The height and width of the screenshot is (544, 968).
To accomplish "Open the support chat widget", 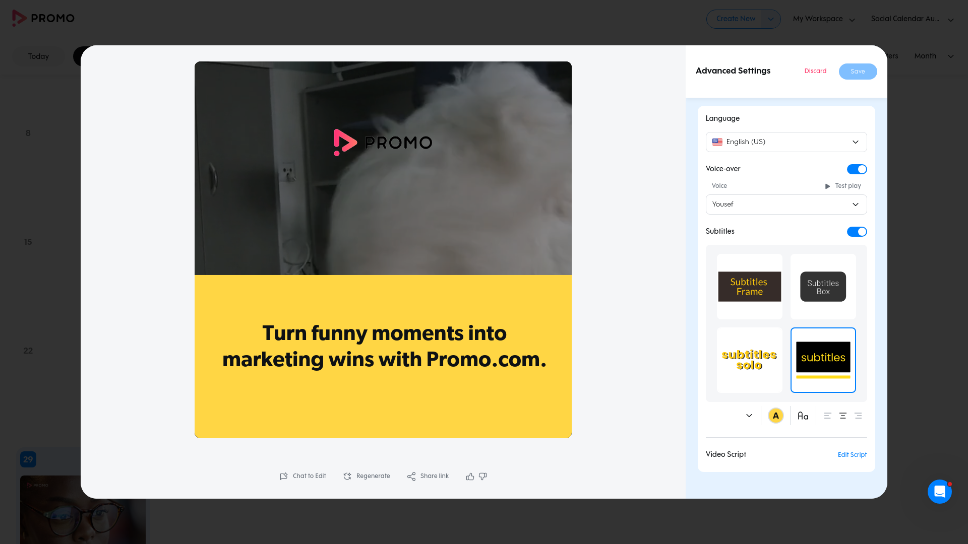I will tap(940, 492).
